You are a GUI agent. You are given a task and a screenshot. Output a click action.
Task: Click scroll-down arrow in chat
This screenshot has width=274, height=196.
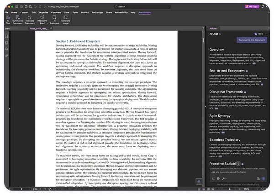coord(238,164)
